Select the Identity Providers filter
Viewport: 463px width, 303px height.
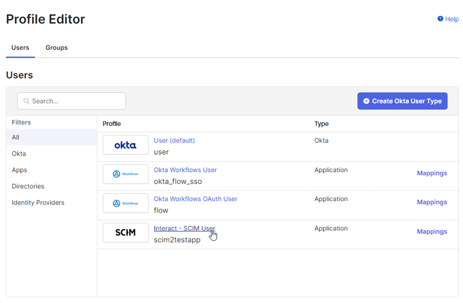(x=51, y=202)
